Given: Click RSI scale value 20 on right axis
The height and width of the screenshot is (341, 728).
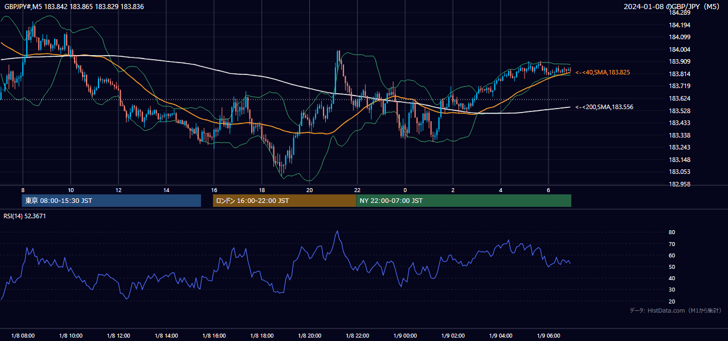Looking at the screenshot, I should 672,301.
